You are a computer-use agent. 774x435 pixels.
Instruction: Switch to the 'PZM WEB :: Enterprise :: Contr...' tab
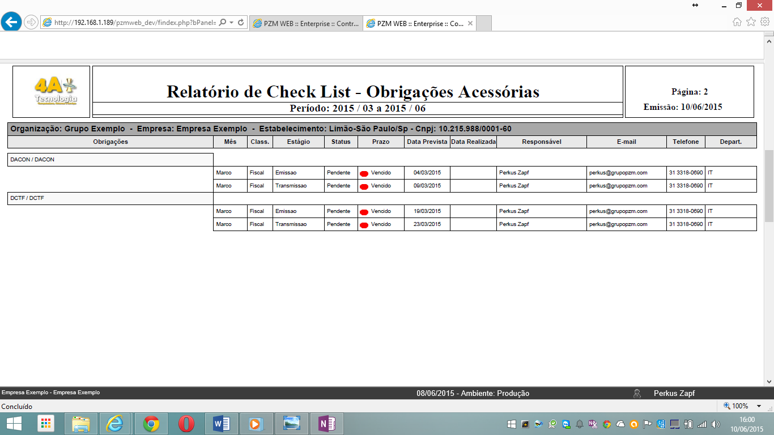coord(305,24)
